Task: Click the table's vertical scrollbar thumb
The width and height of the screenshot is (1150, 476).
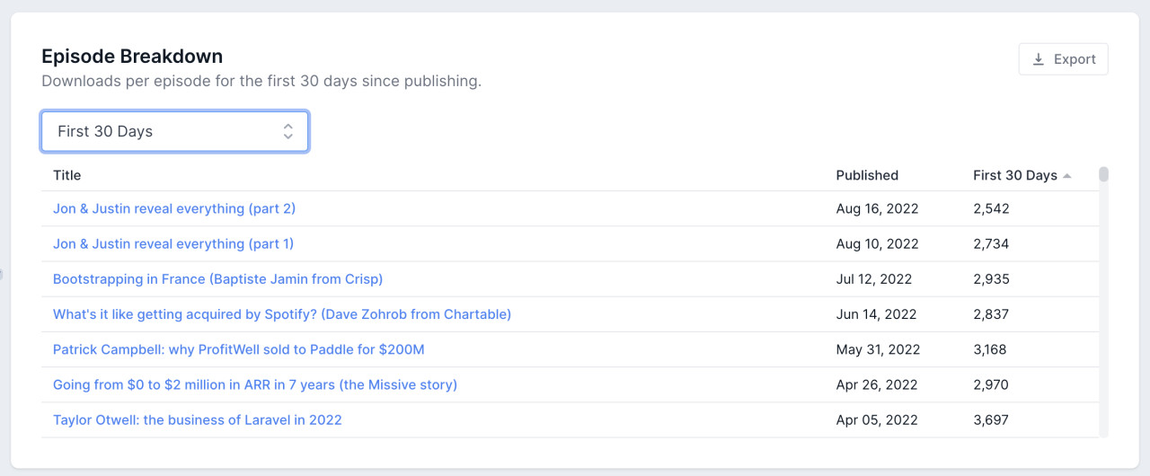Action: [1103, 174]
